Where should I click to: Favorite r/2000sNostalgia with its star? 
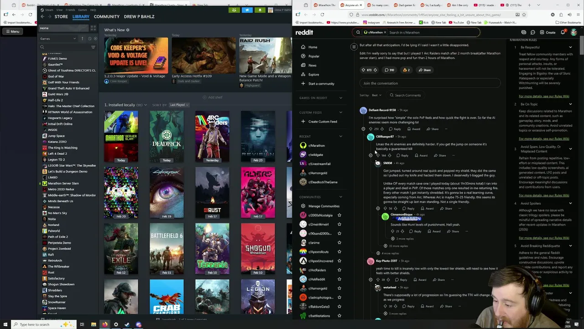coord(339,215)
